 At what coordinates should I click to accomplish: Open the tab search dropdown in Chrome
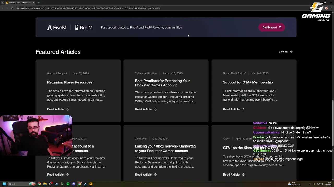2,3
